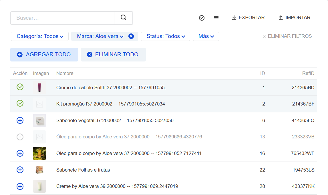
Task: Toggle the green checkmark on Kit promoção row
Action: coord(20,104)
